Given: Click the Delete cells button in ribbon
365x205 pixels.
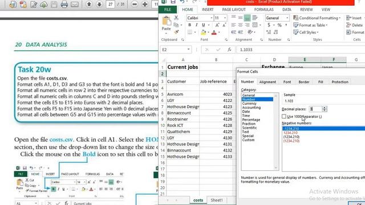Looking at the screenshot, I should coord(355,25).
